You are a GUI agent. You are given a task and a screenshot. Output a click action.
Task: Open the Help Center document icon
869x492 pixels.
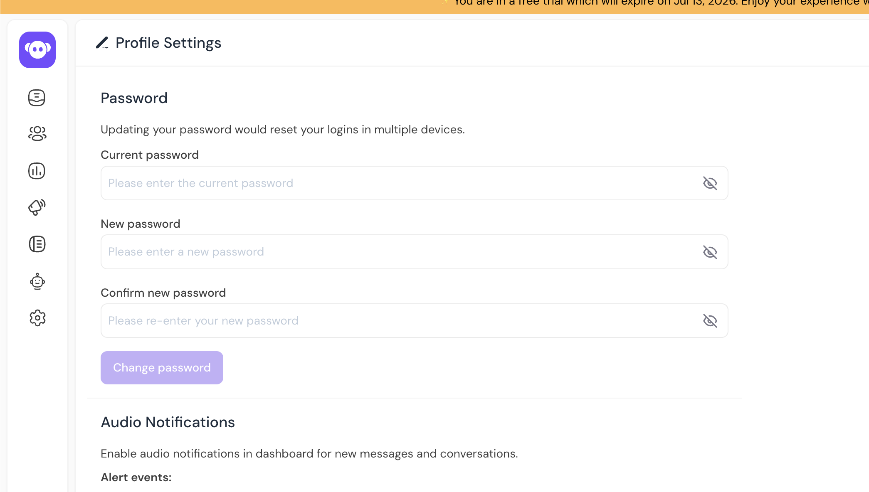point(37,244)
